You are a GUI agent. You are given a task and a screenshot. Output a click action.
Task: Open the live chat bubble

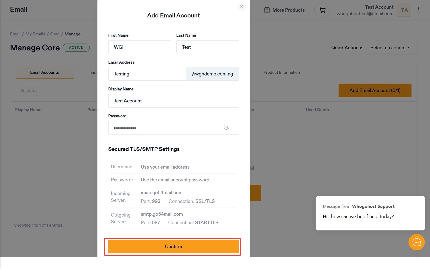pos(416,242)
